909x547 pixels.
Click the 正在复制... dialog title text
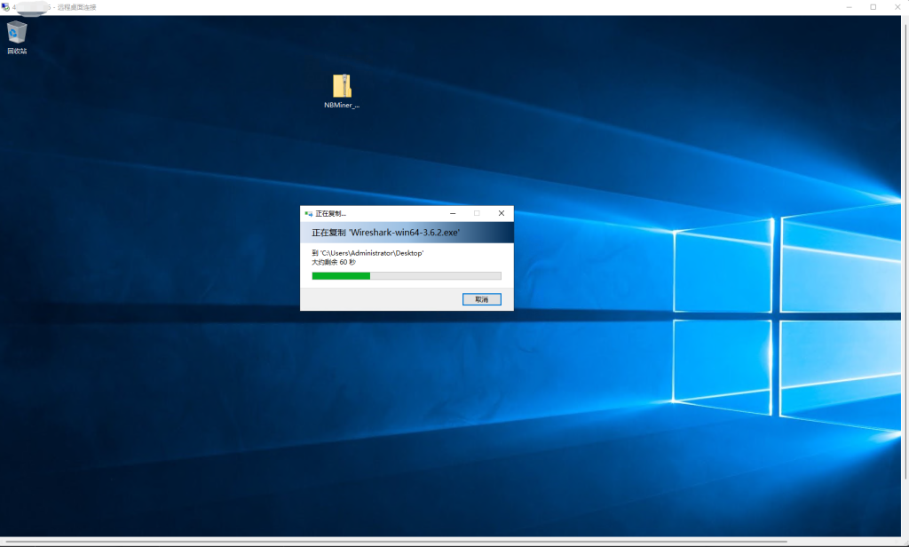pyautogui.click(x=330, y=214)
